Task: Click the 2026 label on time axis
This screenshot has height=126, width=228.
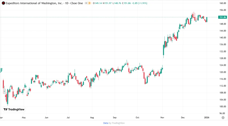Action: [x=207, y=117]
